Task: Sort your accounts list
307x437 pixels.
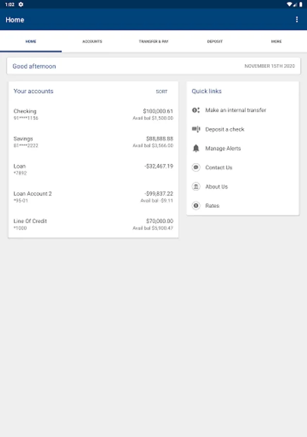Action: (x=162, y=92)
